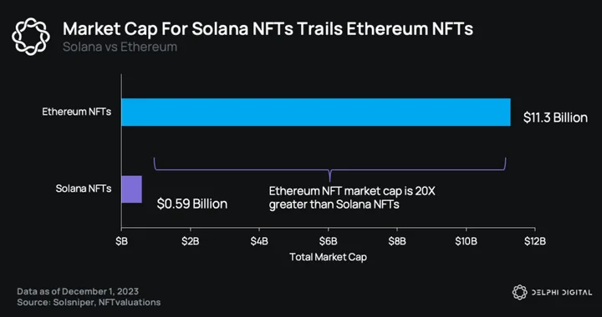Click the $0.59 Billion value label
The width and height of the screenshot is (602, 317).
pyautogui.click(x=192, y=204)
